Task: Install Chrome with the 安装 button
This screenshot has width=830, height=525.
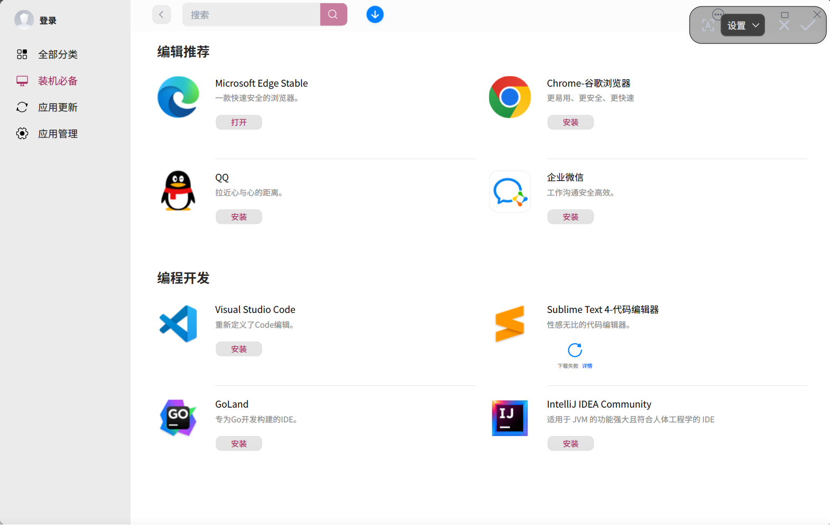Action: pyautogui.click(x=570, y=122)
